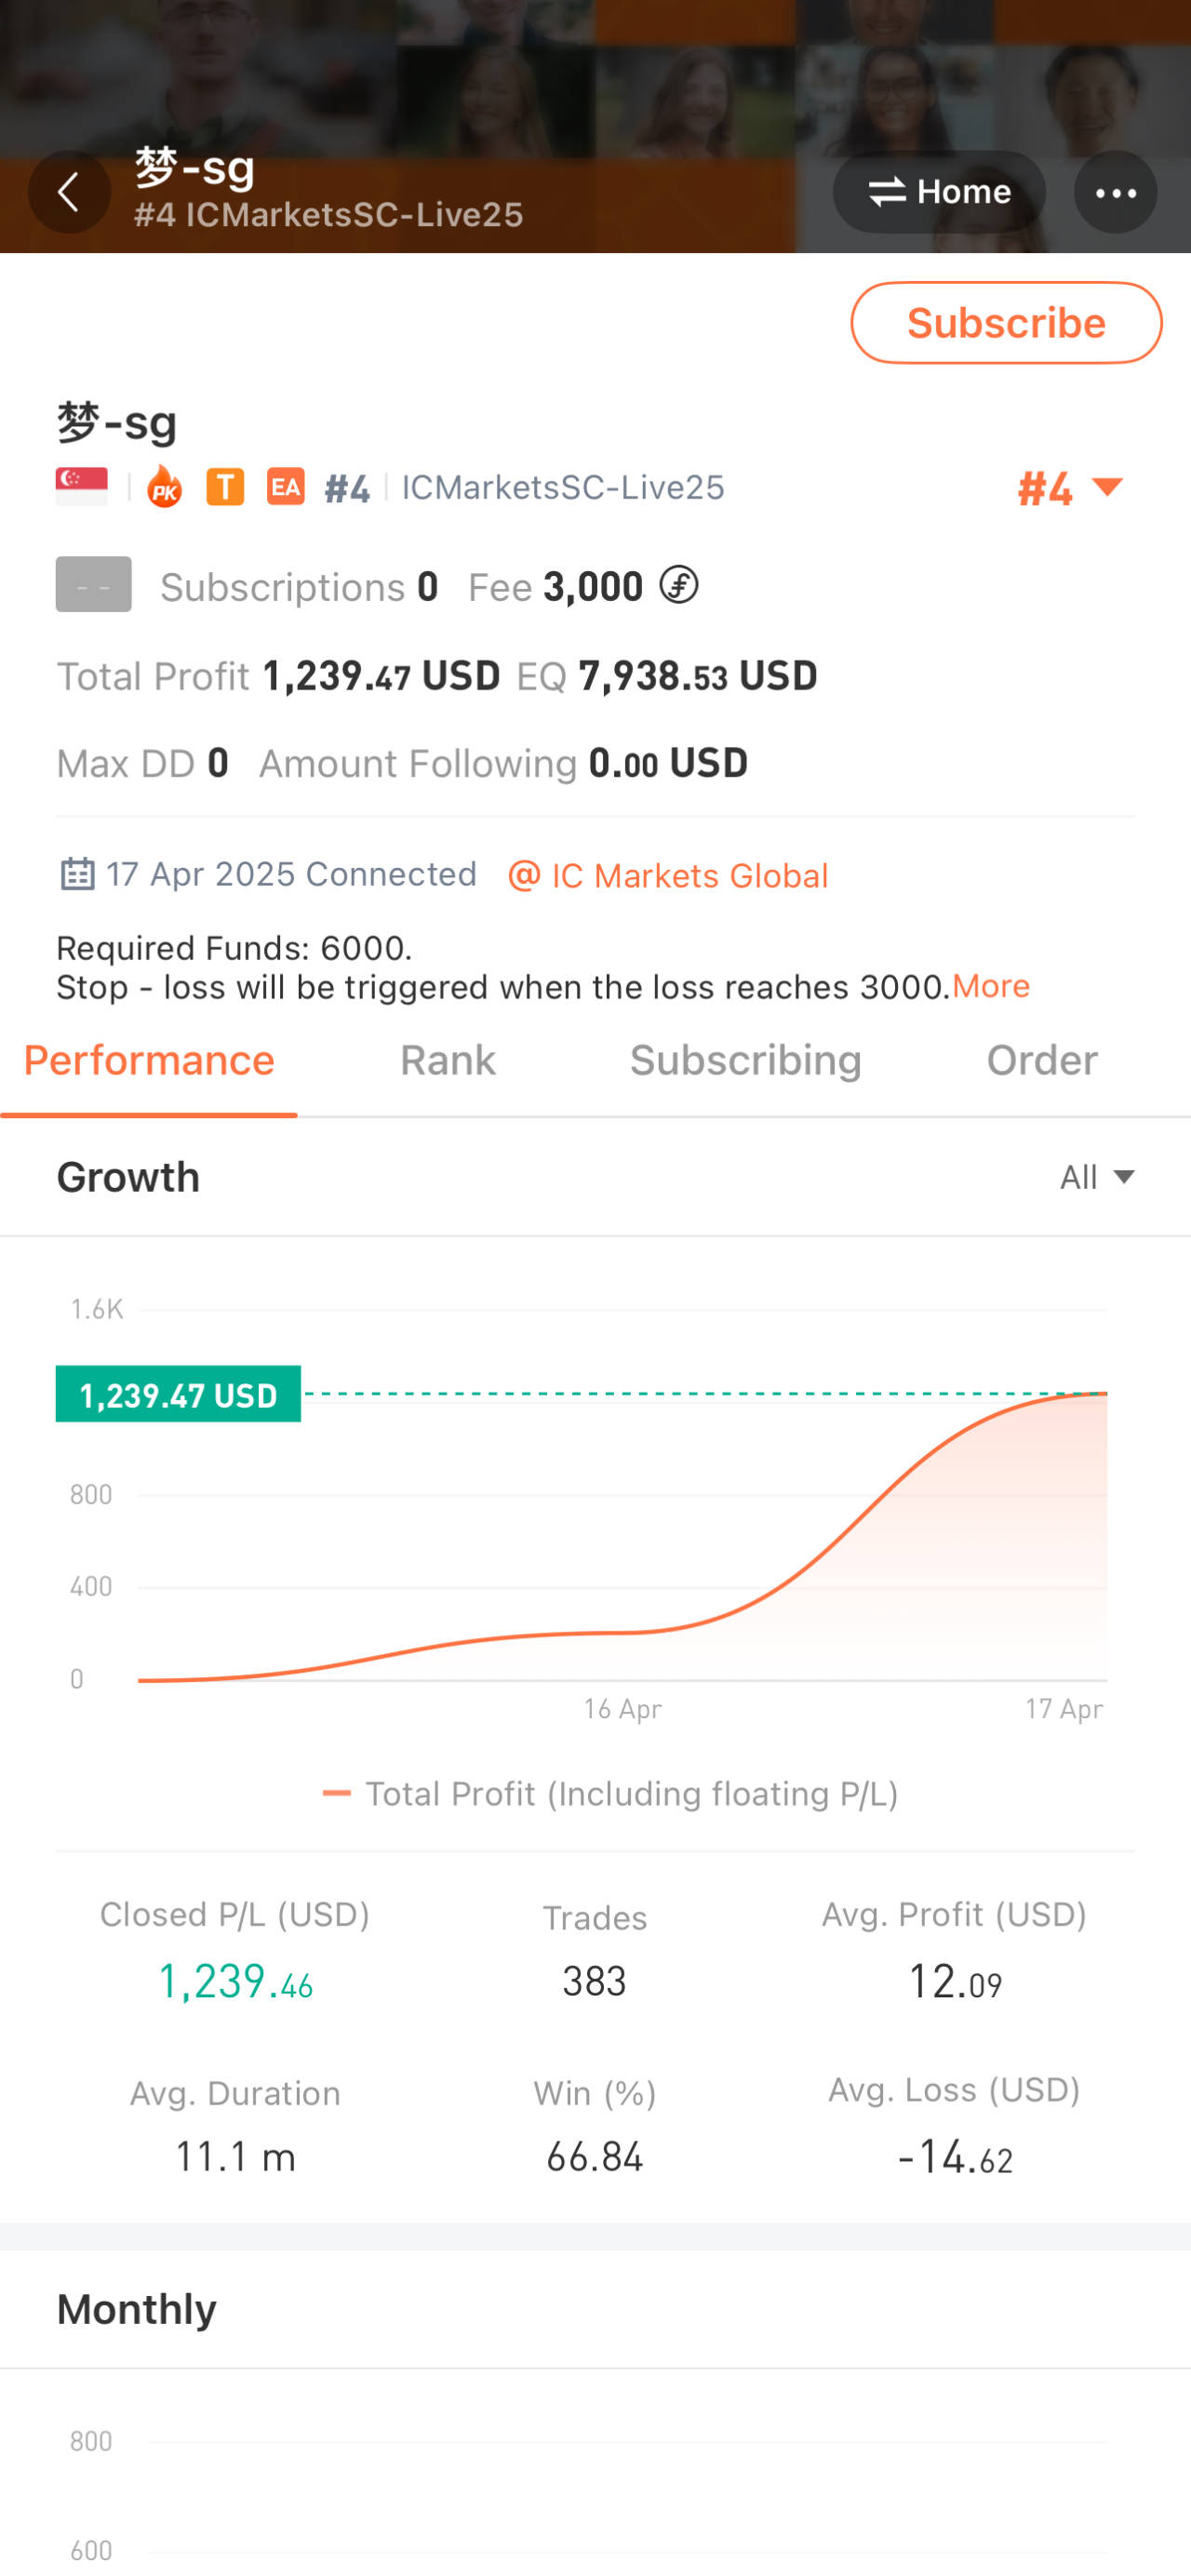Select the Order tab
The height and width of the screenshot is (2576, 1191).
click(x=1041, y=1060)
